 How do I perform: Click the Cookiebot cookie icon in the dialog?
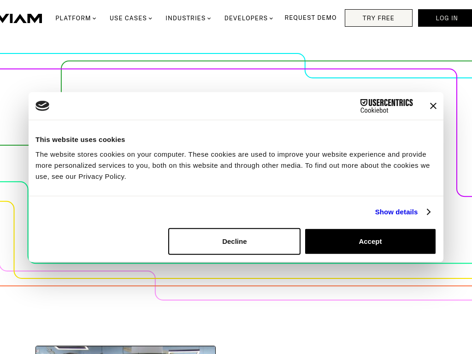point(42,106)
